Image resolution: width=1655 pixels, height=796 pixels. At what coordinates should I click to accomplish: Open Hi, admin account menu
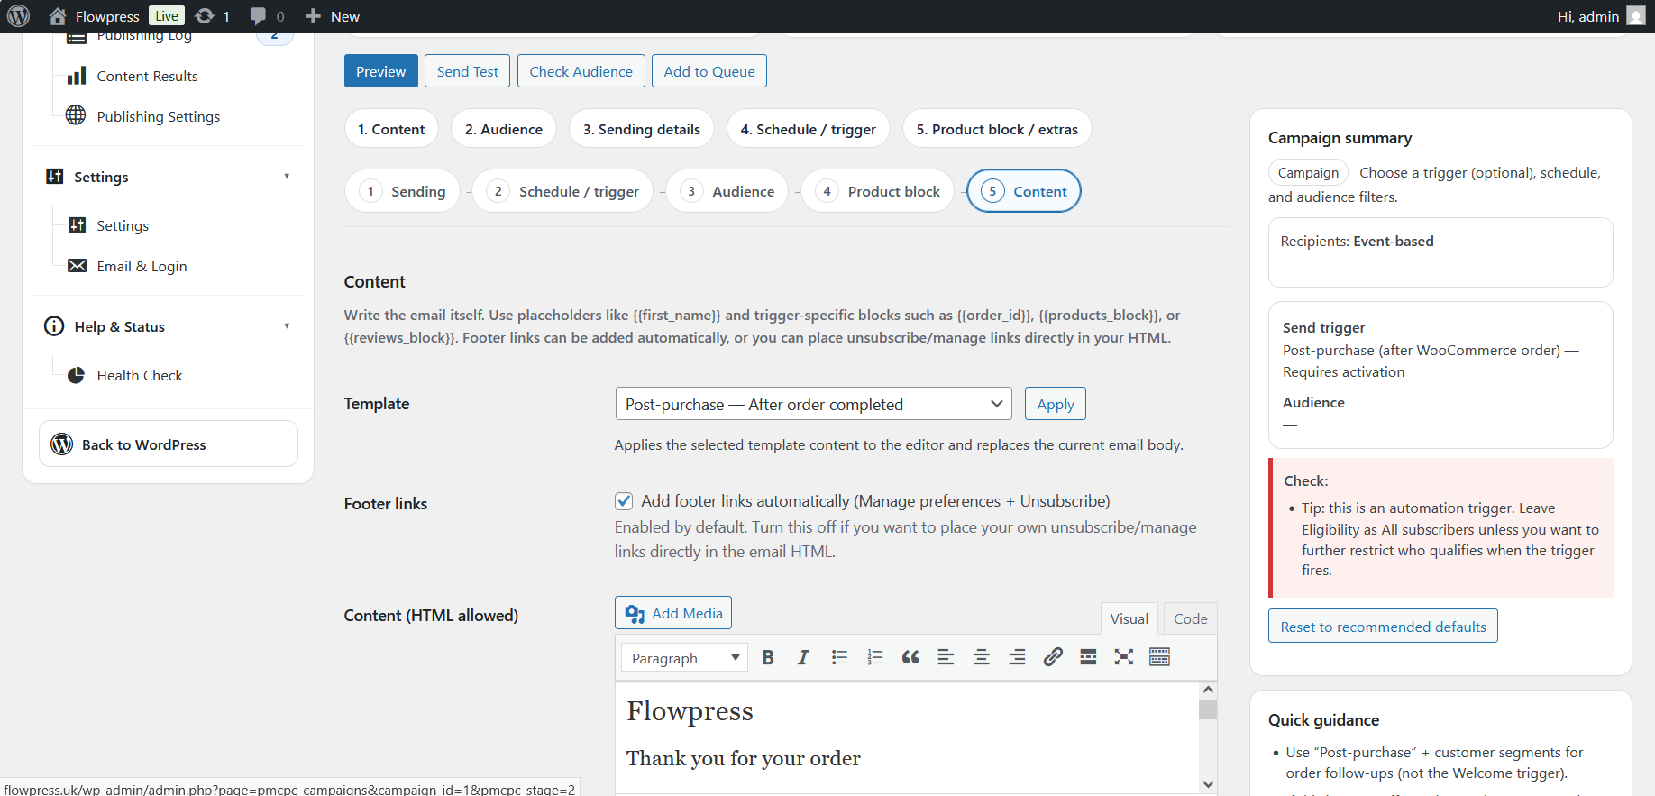[x=1601, y=16]
